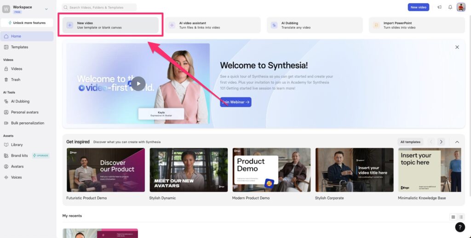
Task: Click the search videos input field
Action: pos(99,7)
